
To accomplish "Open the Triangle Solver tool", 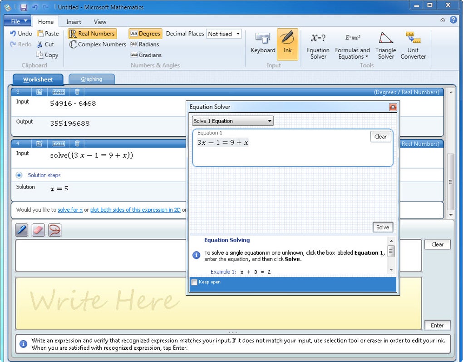I will pyautogui.click(x=386, y=45).
